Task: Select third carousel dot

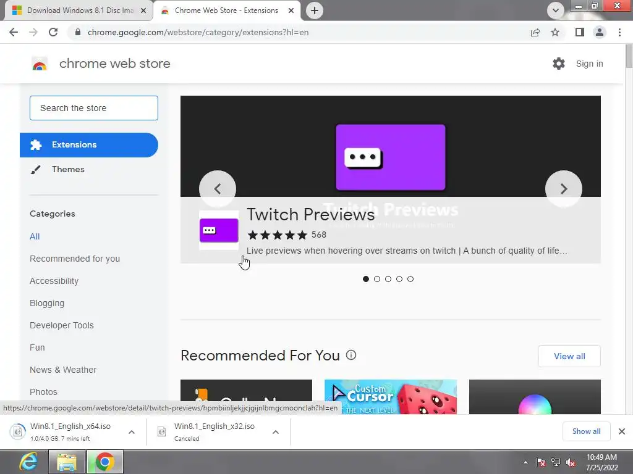Action: click(388, 279)
